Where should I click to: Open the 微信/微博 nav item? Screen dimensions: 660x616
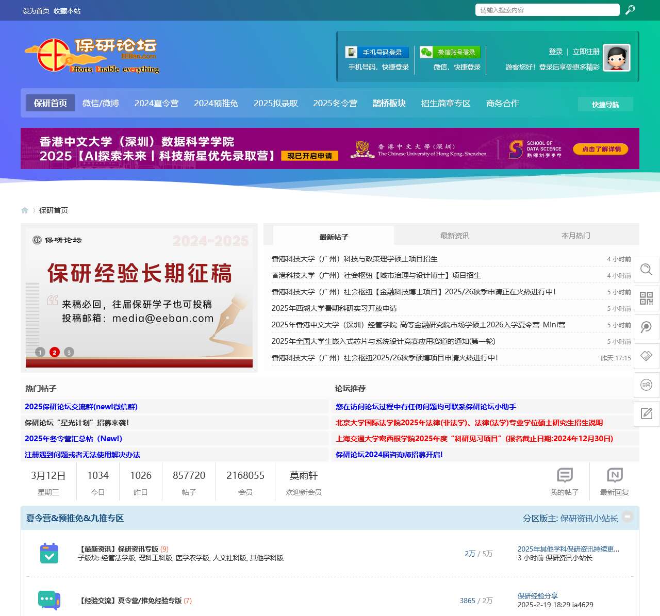coord(101,103)
